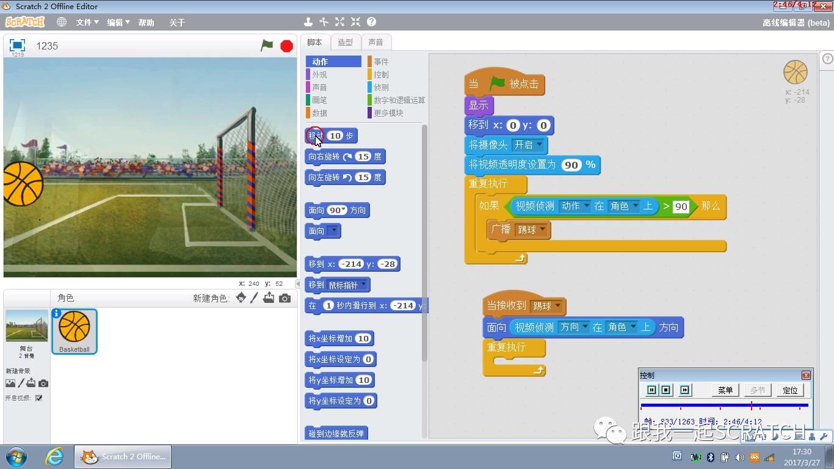Toggle full screen stage mode icon

[17, 45]
